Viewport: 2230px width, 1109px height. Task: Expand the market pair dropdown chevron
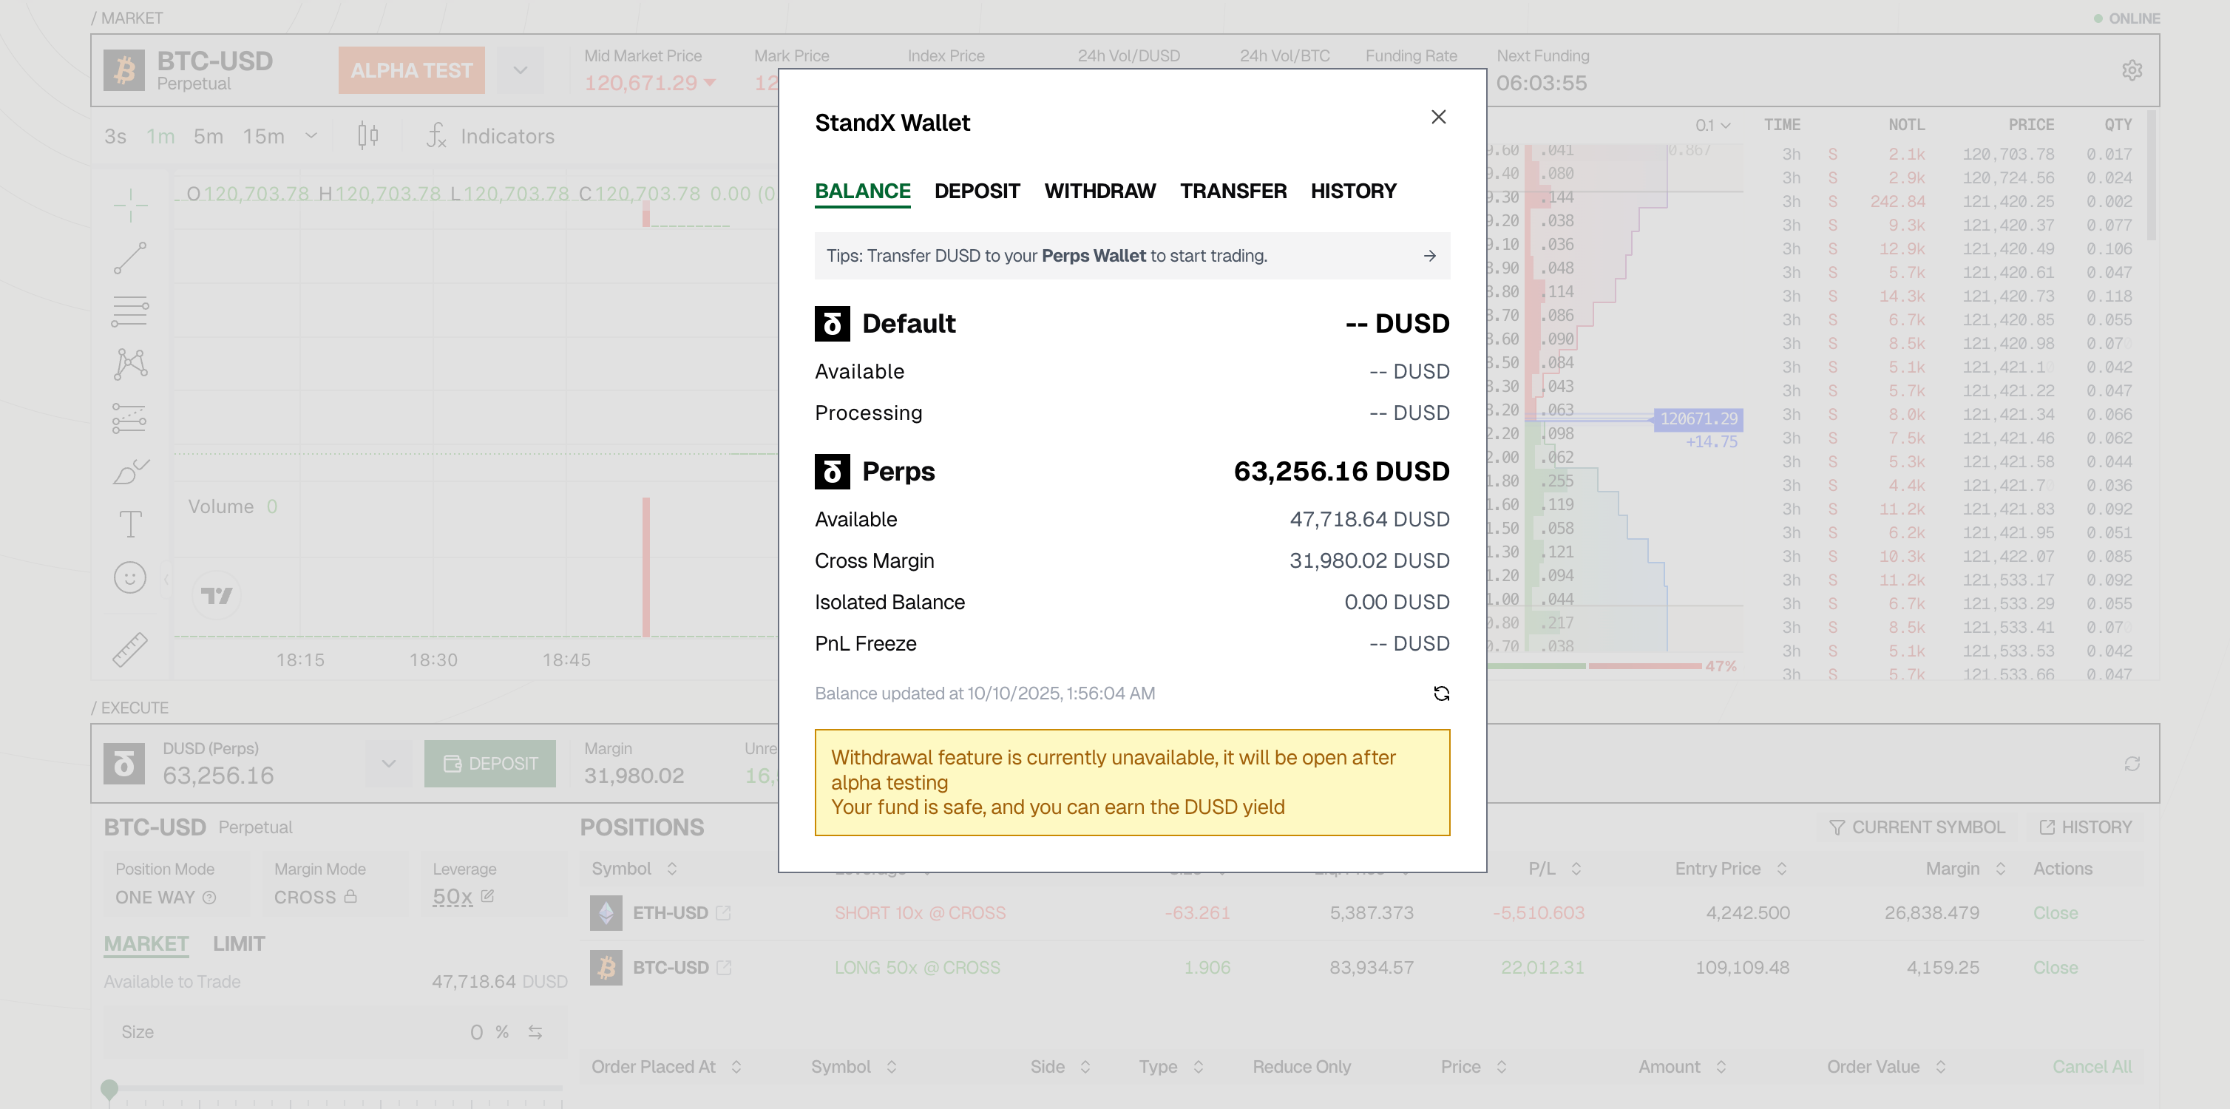521,70
